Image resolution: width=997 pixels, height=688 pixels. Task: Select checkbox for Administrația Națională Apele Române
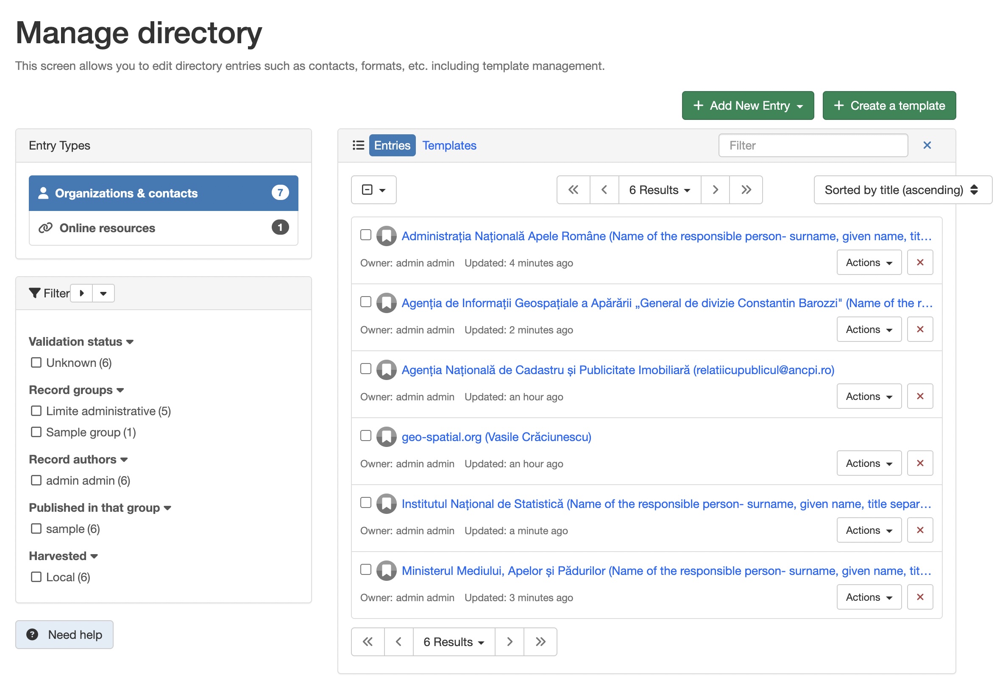point(365,235)
